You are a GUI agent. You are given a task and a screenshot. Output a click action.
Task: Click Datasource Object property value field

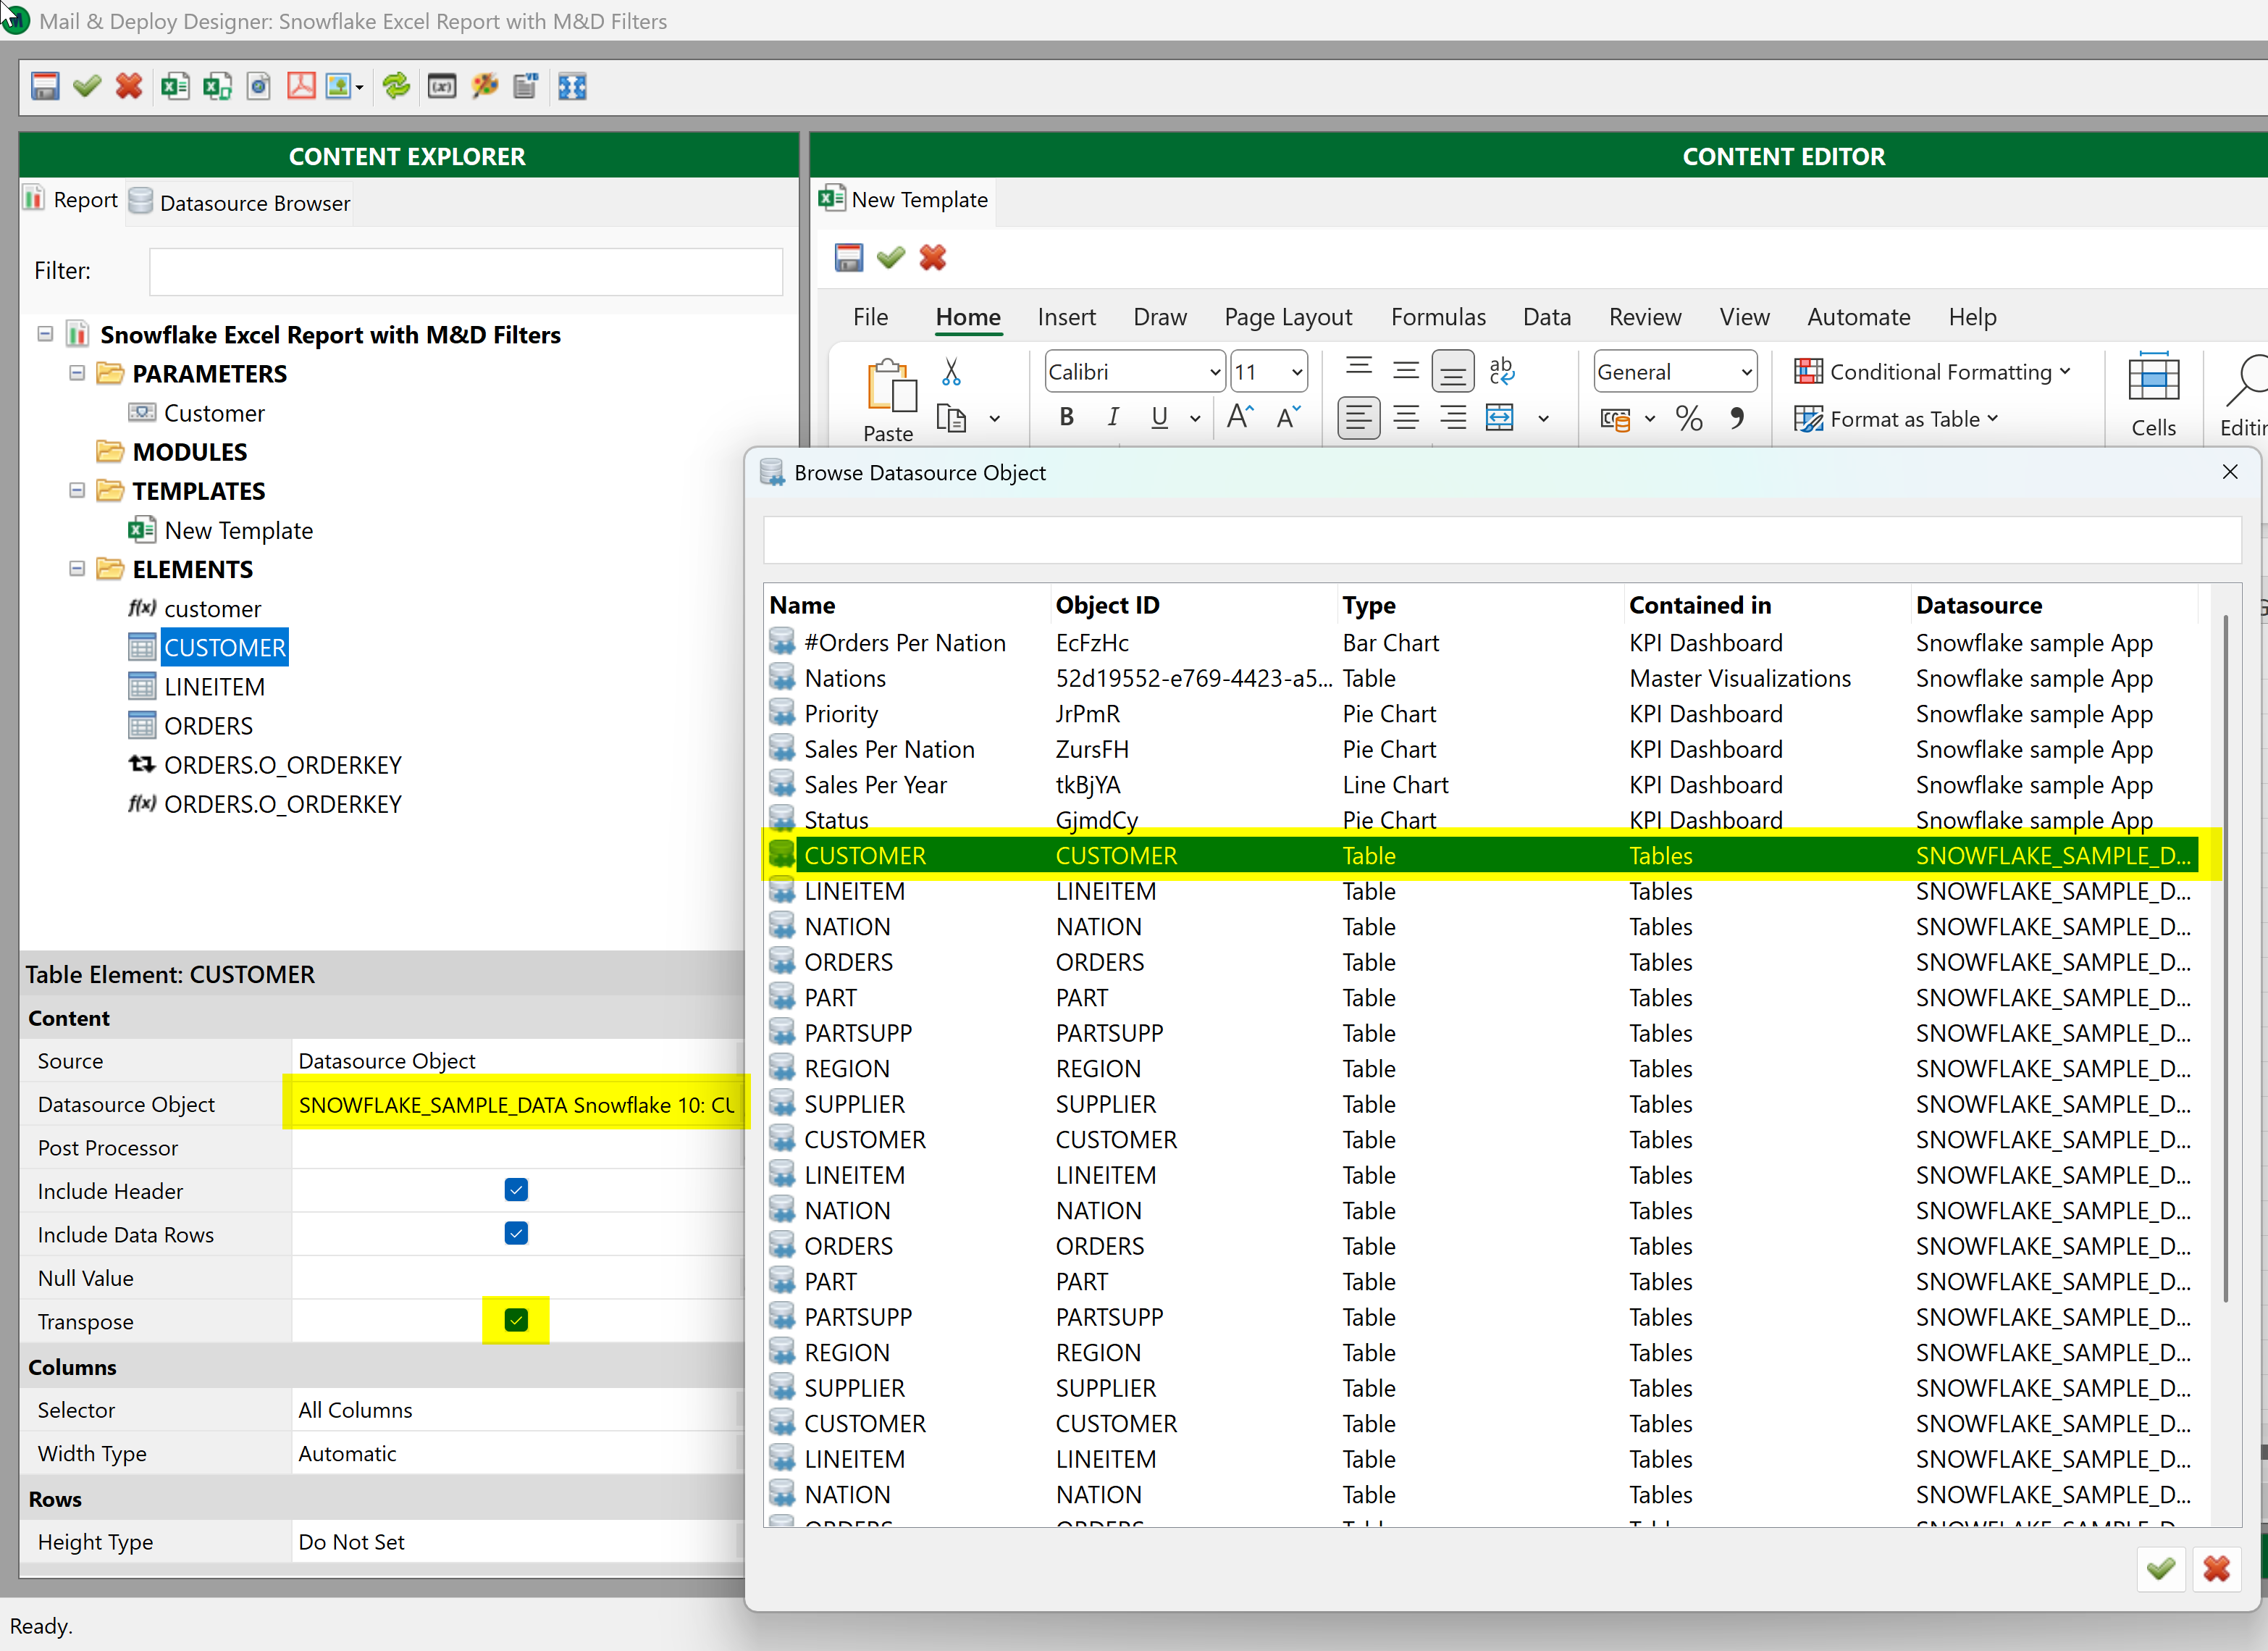tap(516, 1103)
